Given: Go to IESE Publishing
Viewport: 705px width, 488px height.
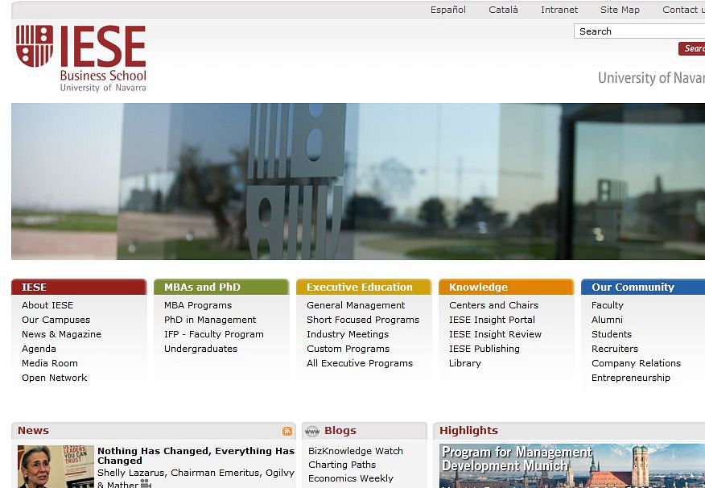Looking at the screenshot, I should [484, 349].
